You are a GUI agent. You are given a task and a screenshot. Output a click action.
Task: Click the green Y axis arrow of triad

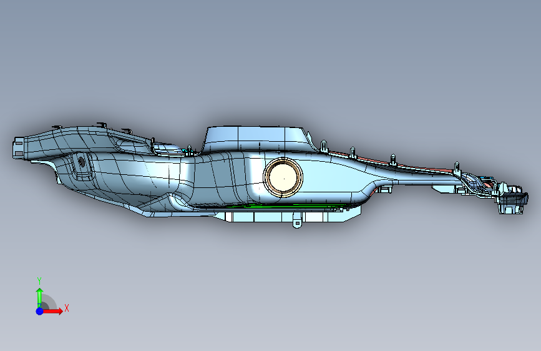coord(40,298)
